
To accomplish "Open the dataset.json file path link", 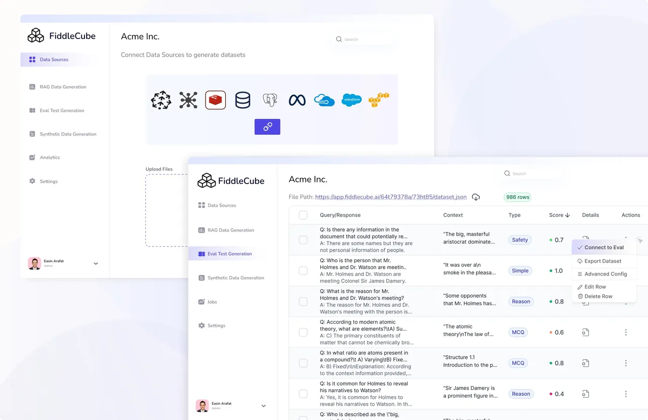I will click(x=391, y=197).
